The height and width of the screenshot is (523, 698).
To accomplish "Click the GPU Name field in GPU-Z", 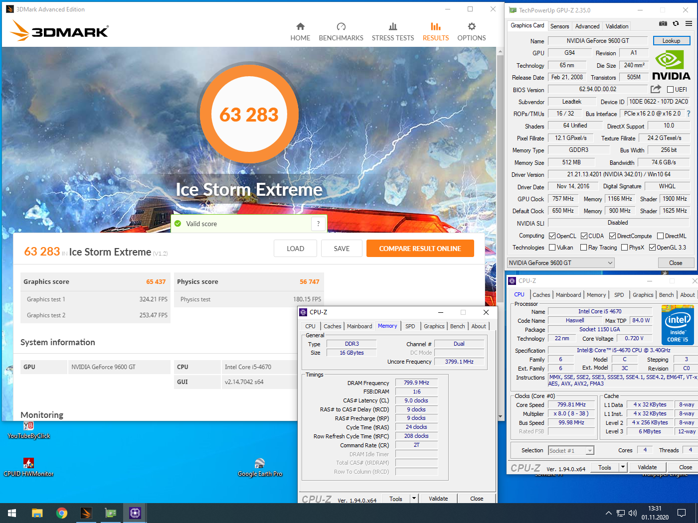I will (597, 41).
